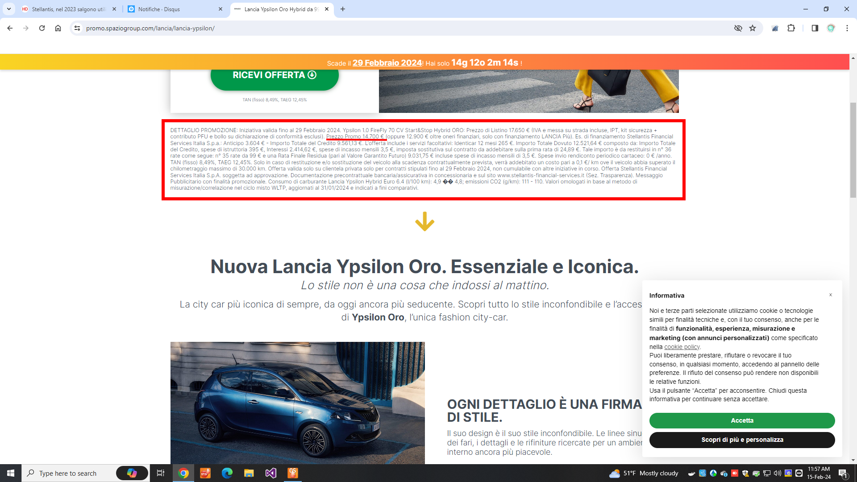
Task: Open Windows Task View
Action: pos(161,473)
